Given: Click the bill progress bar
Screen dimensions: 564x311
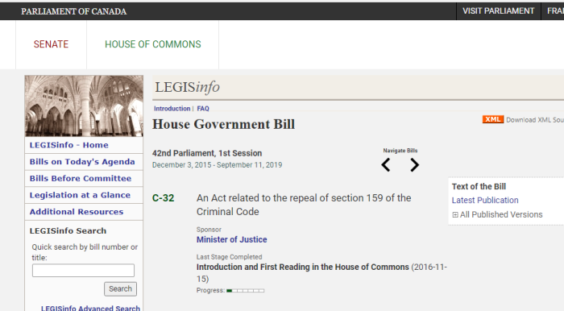Looking at the screenshot, I should pyautogui.click(x=245, y=291).
